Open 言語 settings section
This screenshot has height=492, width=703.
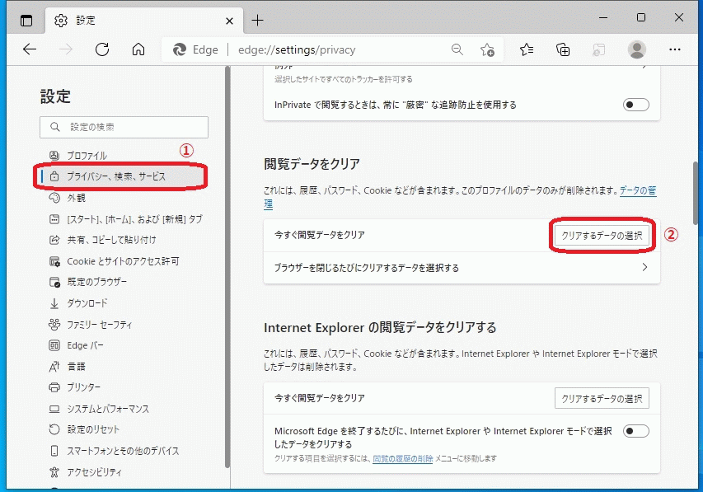76,367
